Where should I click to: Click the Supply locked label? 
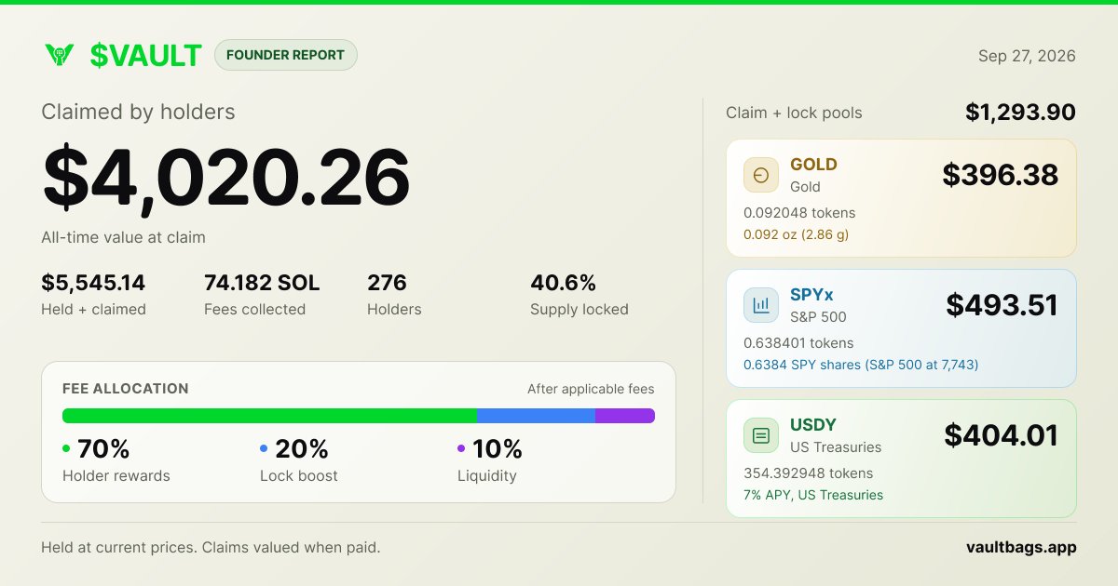point(579,309)
